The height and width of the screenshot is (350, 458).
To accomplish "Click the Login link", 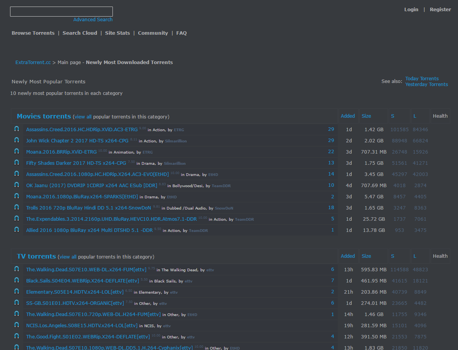I will click(x=411, y=10).
